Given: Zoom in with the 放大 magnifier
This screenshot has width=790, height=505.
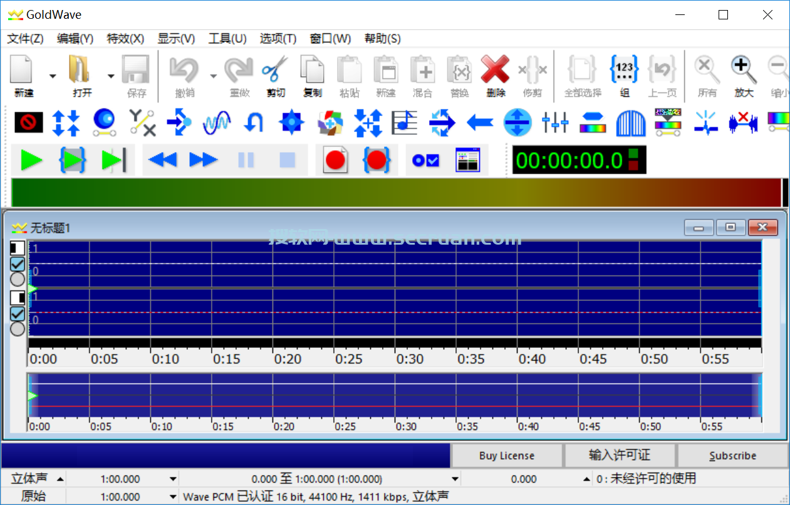Looking at the screenshot, I should [x=744, y=76].
